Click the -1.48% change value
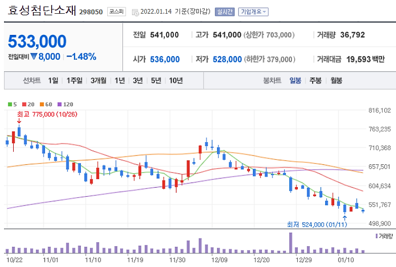 tap(81, 57)
